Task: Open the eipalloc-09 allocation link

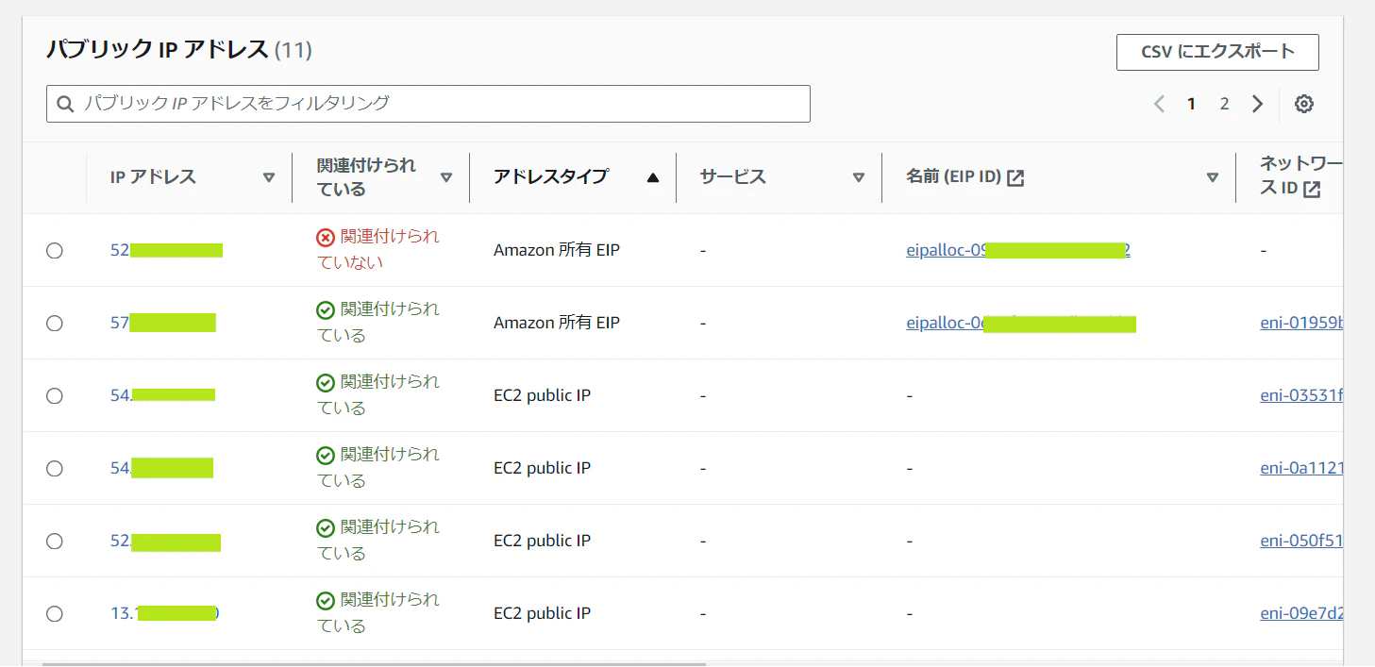Action: pyautogui.click(x=1018, y=250)
